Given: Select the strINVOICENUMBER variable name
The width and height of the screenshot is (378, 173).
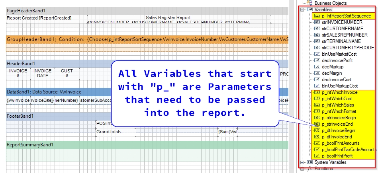Looking at the screenshot, I should (342, 22).
